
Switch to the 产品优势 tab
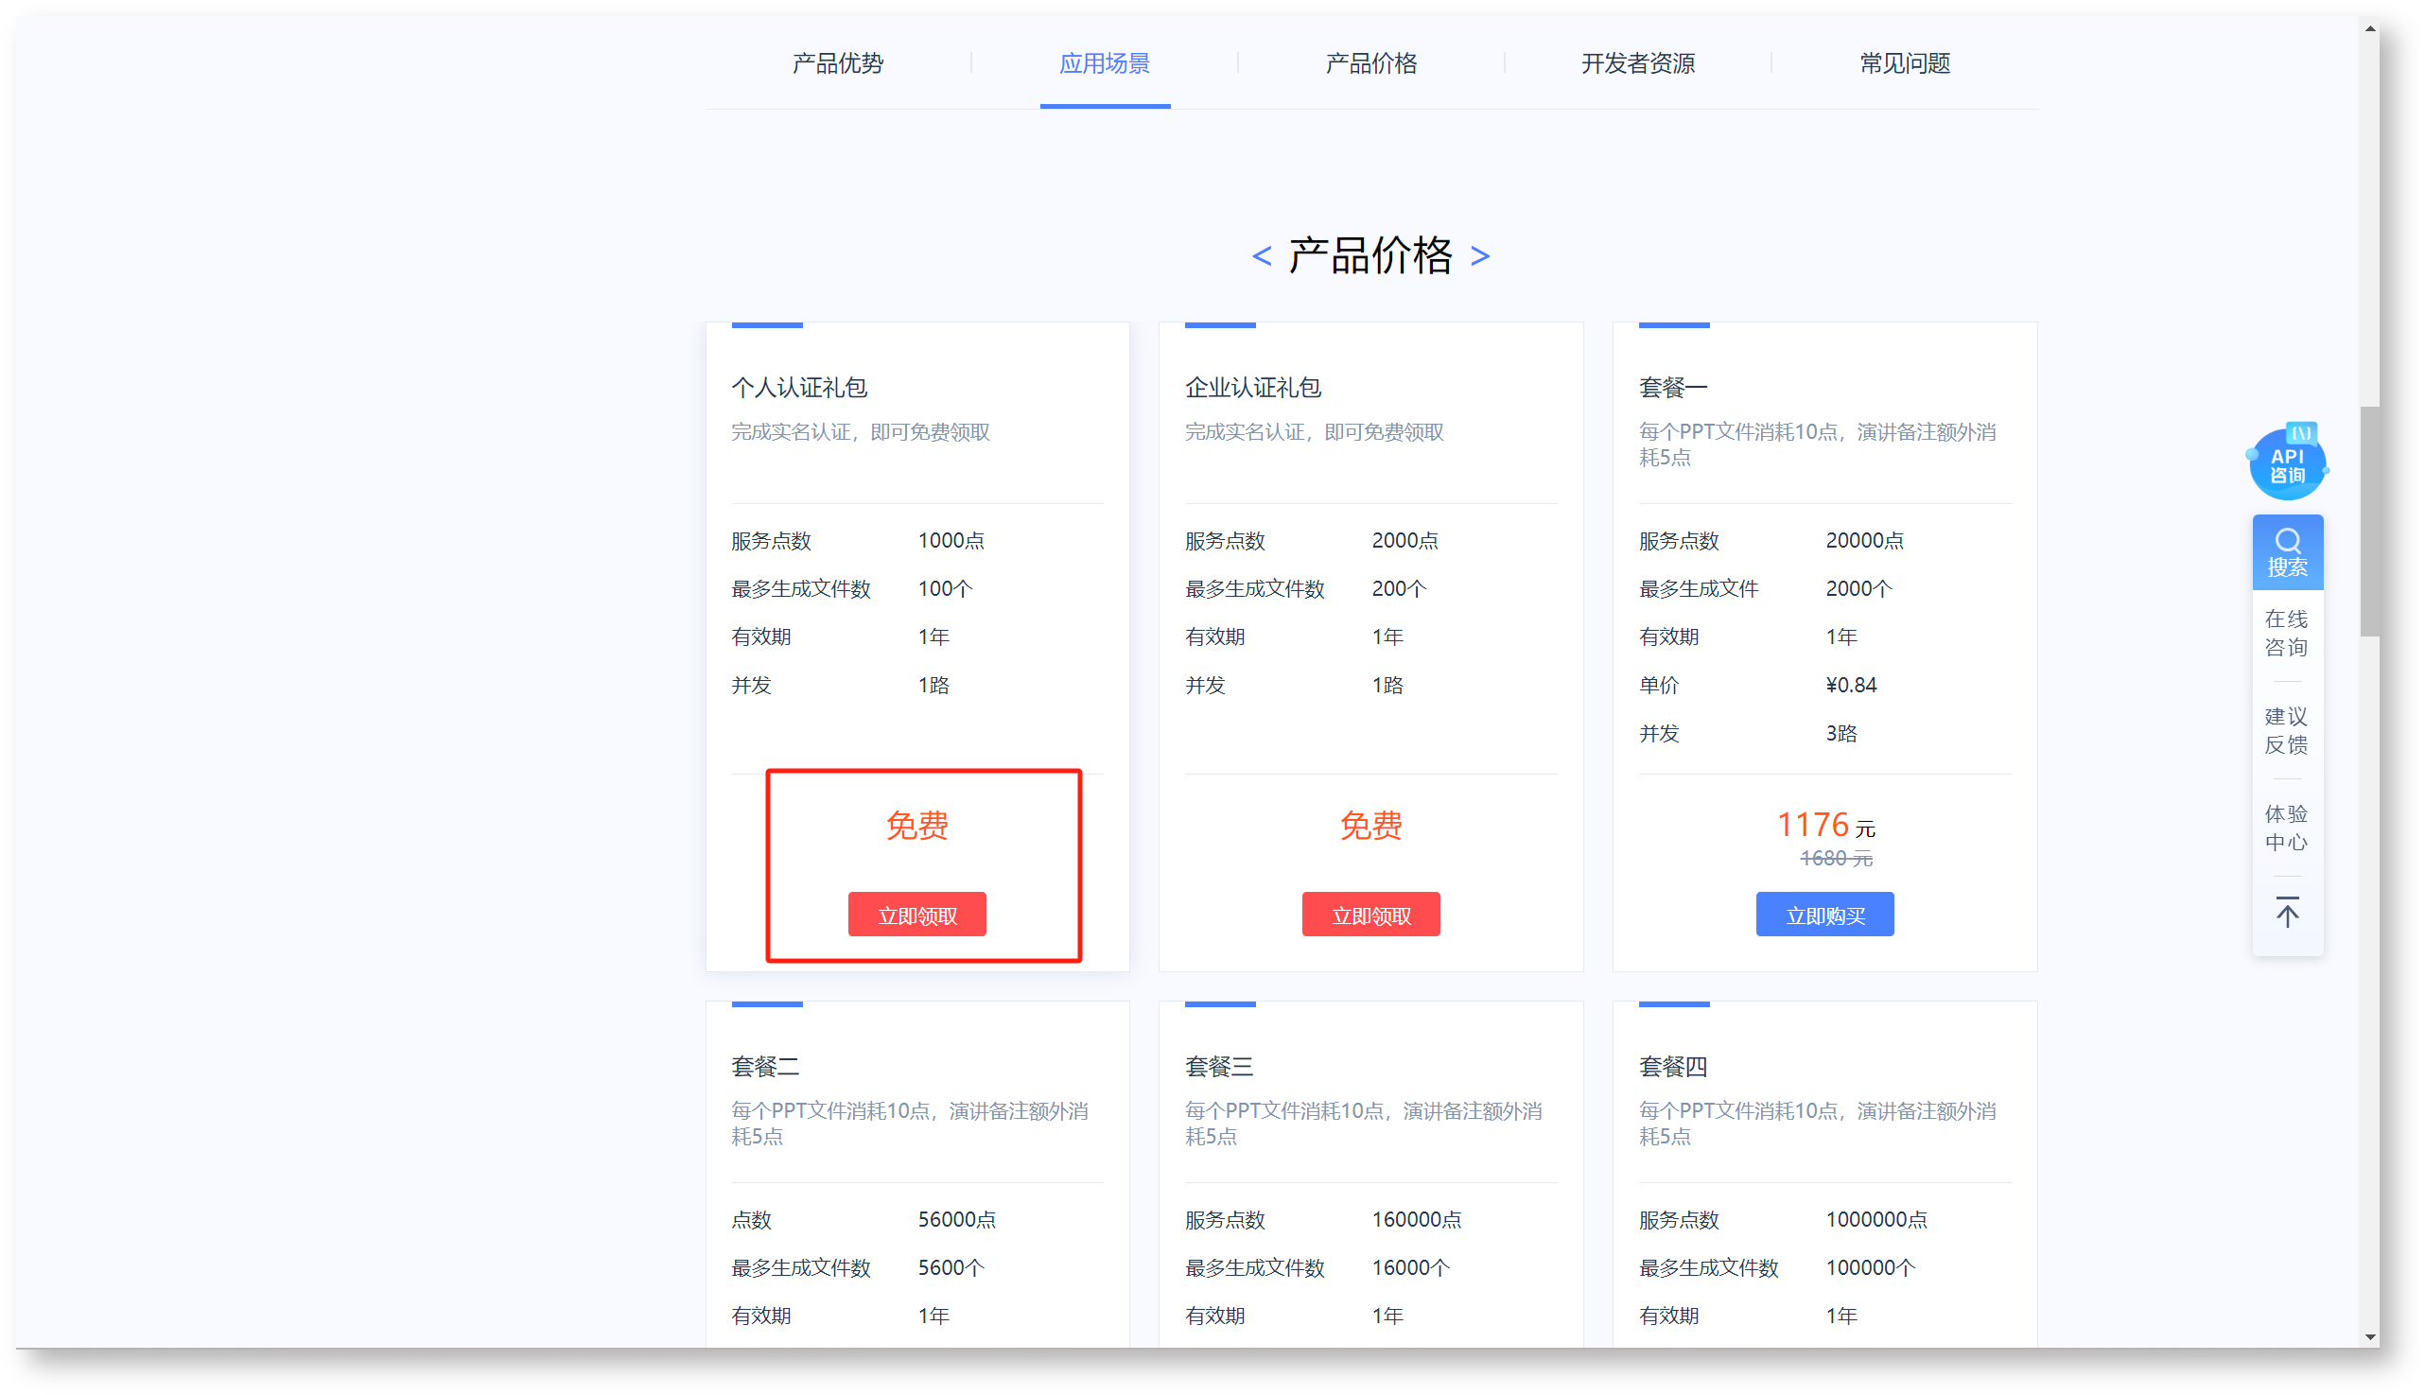click(x=836, y=63)
